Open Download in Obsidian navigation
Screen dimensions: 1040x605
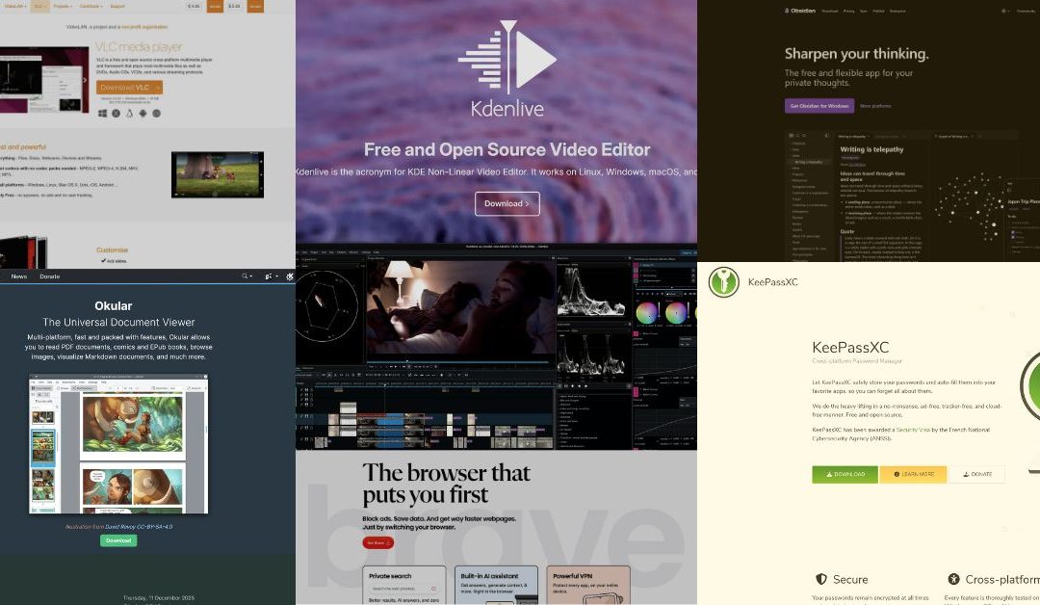point(830,12)
